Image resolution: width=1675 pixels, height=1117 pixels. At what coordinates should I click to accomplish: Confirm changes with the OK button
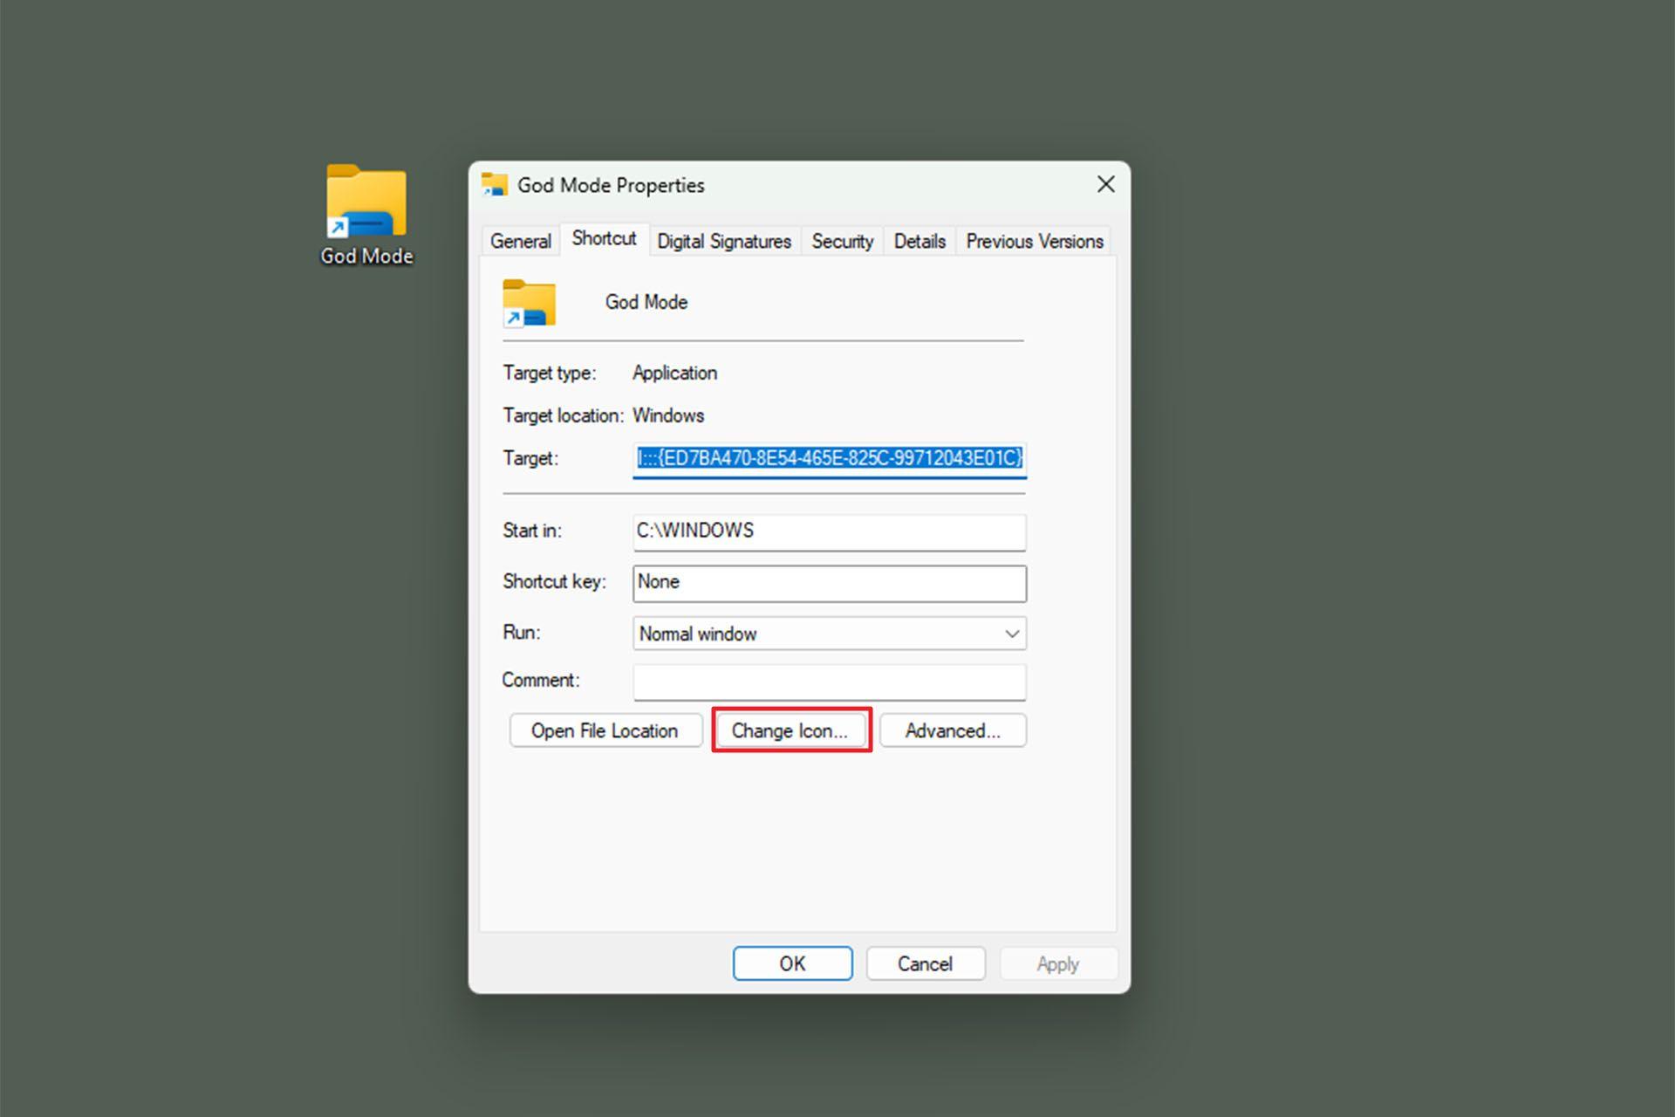point(792,963)
